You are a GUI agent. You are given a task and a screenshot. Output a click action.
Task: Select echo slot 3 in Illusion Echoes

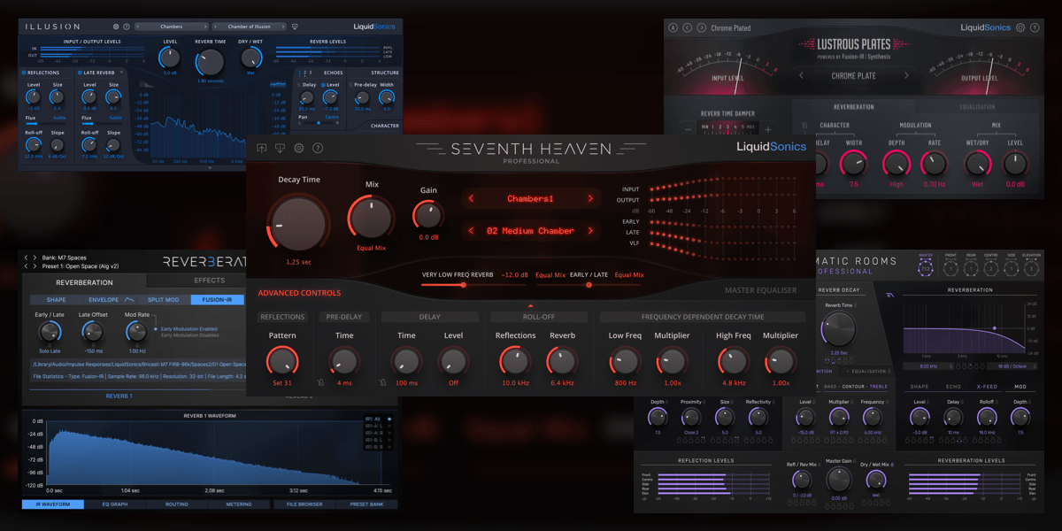point(311,73)
